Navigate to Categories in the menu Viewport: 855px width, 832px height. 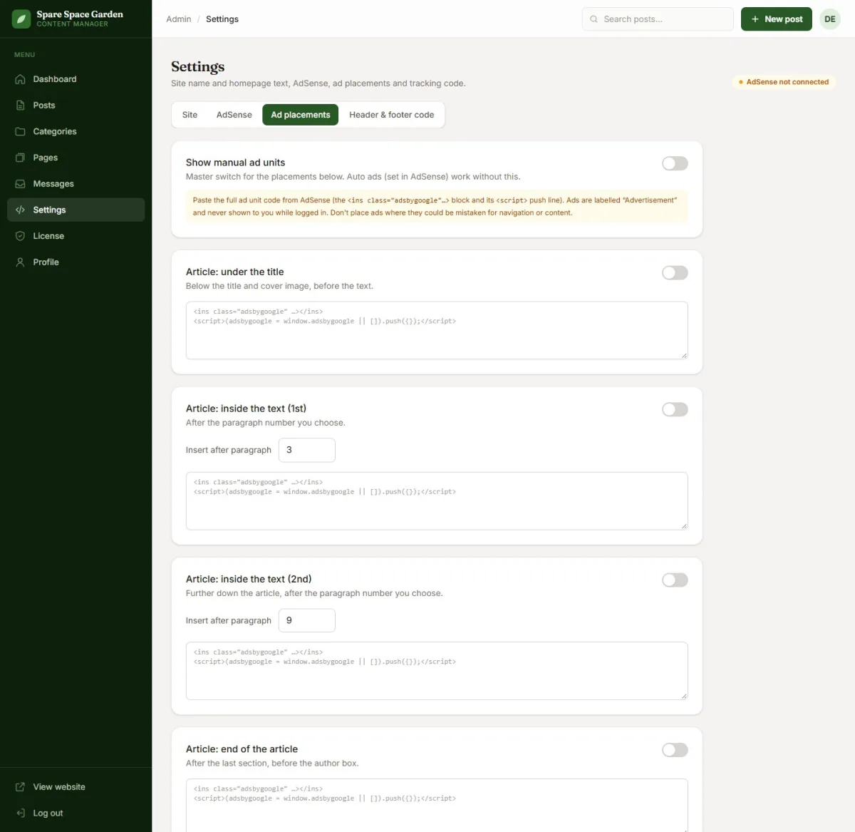[x=76, y=132]
